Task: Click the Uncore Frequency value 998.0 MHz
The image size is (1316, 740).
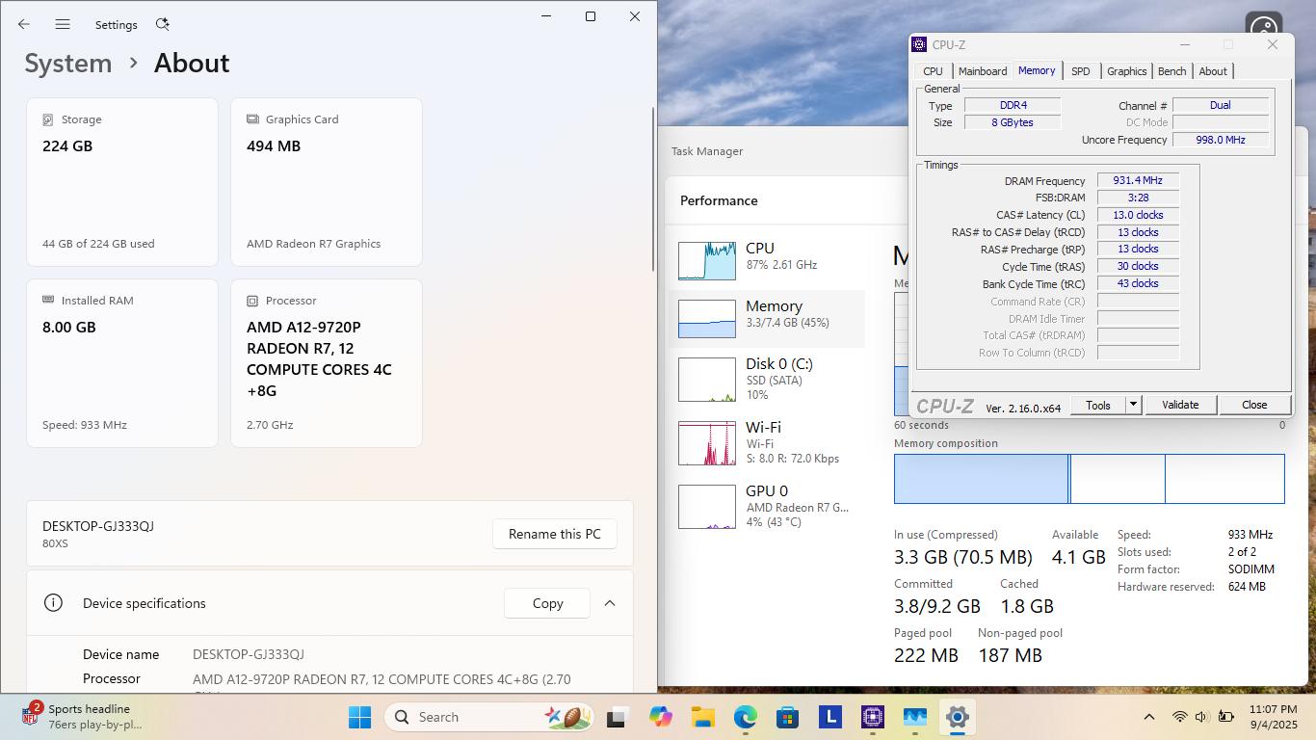Action: [x=1220, y=140]
